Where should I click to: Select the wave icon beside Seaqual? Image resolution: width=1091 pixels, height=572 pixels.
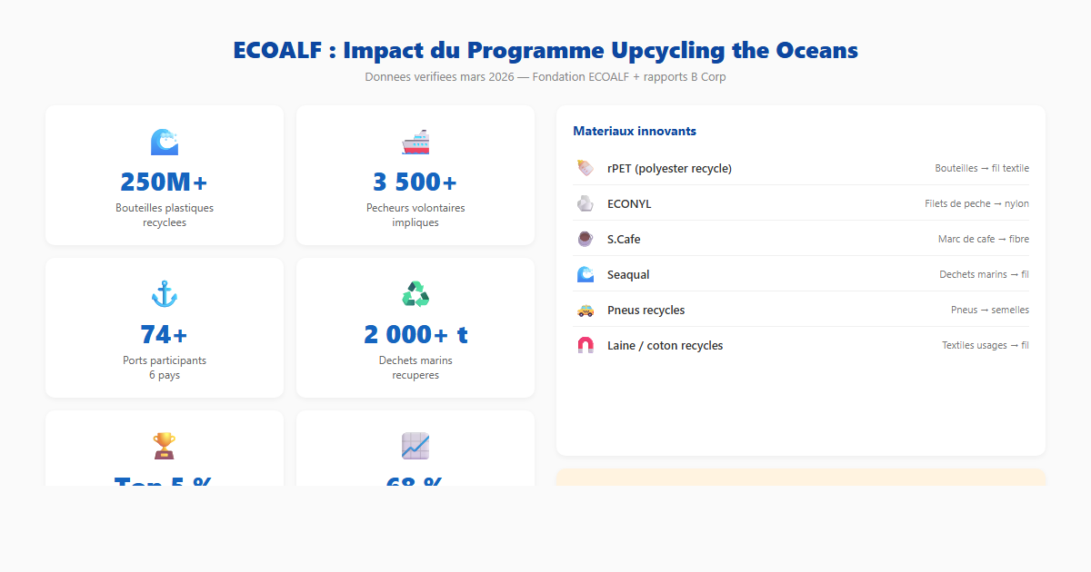(x=586, y=273)
